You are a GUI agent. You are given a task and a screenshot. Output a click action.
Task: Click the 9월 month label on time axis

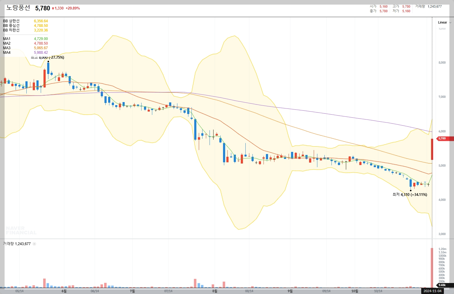click(290, 291)
